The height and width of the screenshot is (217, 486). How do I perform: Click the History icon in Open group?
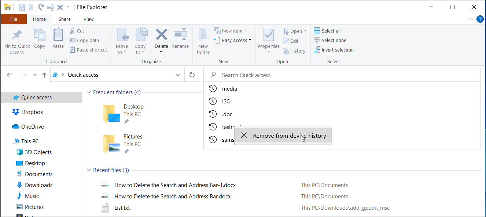tap(286, 51)
